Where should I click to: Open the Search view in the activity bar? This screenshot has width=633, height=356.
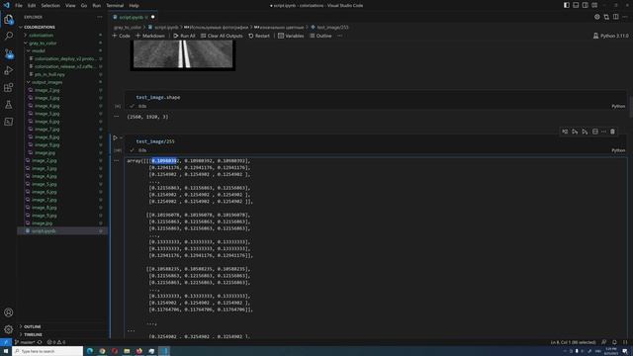(x=9, y=36)
